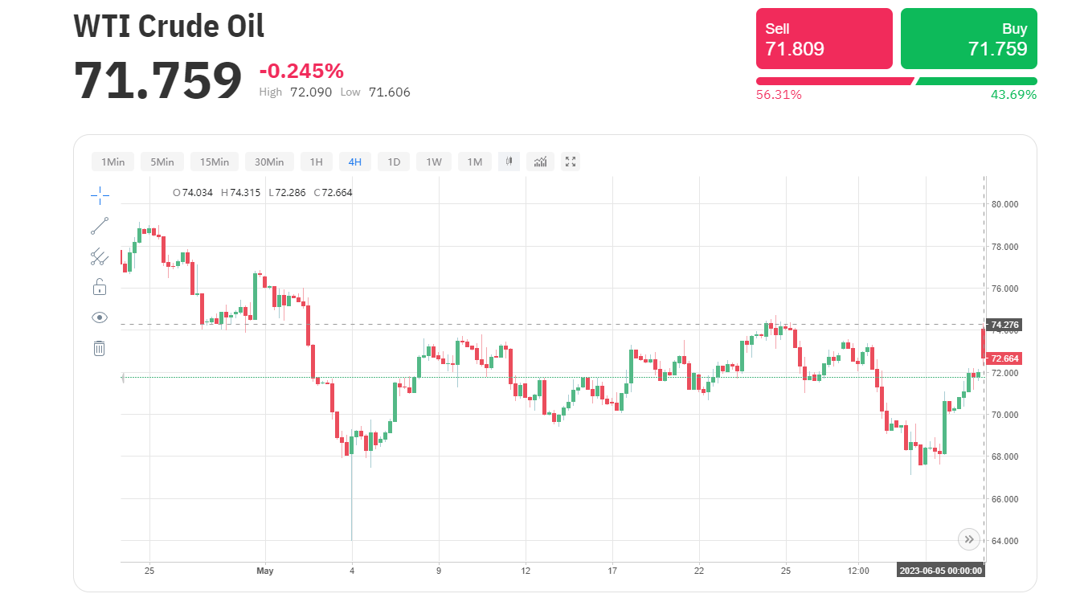
Task: Select the trend line drawing tool
Action: (100, 225)
